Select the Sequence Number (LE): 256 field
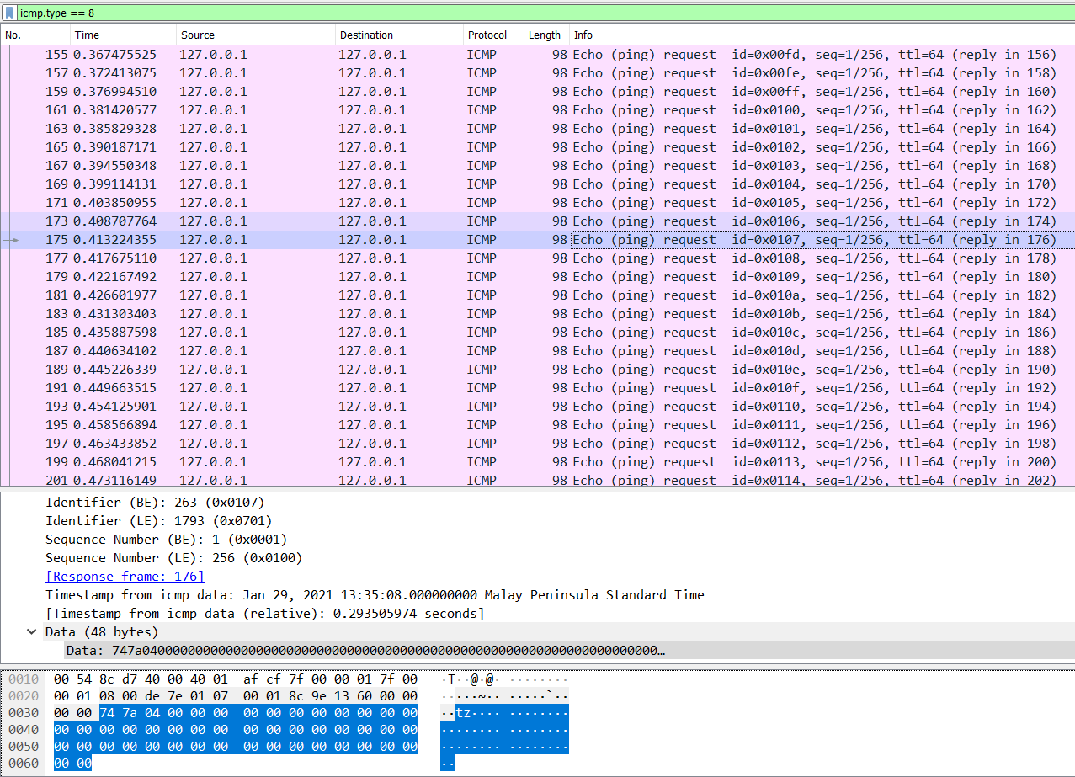 (173, 558)
